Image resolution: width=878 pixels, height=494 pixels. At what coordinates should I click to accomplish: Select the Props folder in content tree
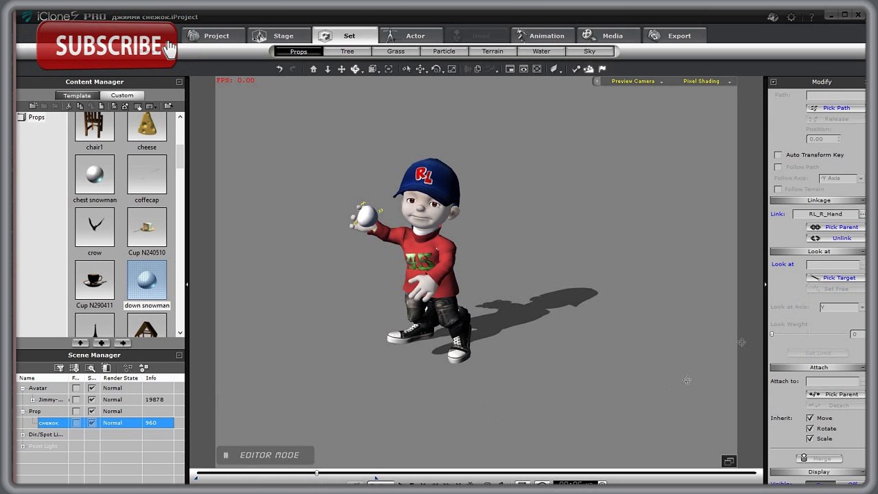click(x=32, y=117)
